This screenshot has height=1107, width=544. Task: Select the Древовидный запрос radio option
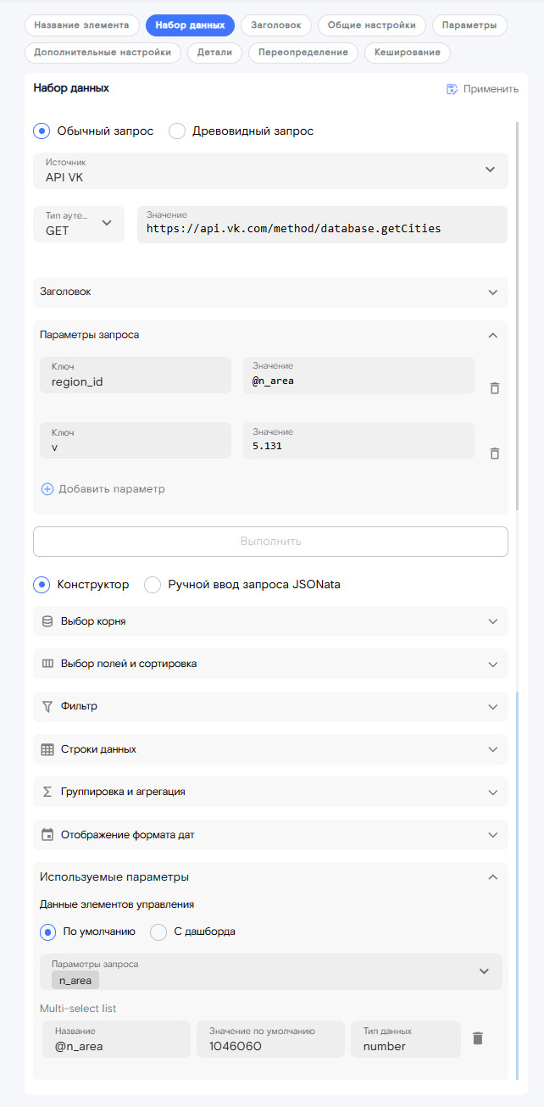(x=177, y=131)
